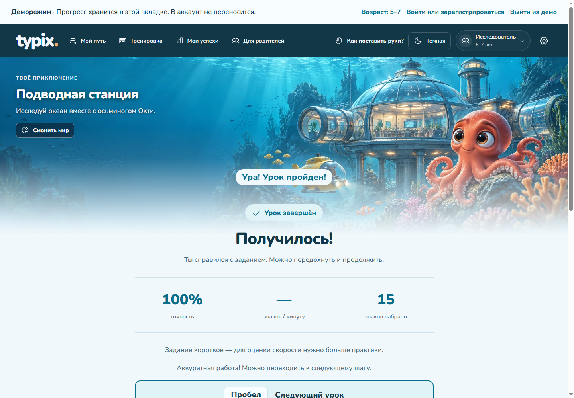Click Войти или зарегистрироваться
The height and width of the screenshot is (398, 574).
click(455, 12)
